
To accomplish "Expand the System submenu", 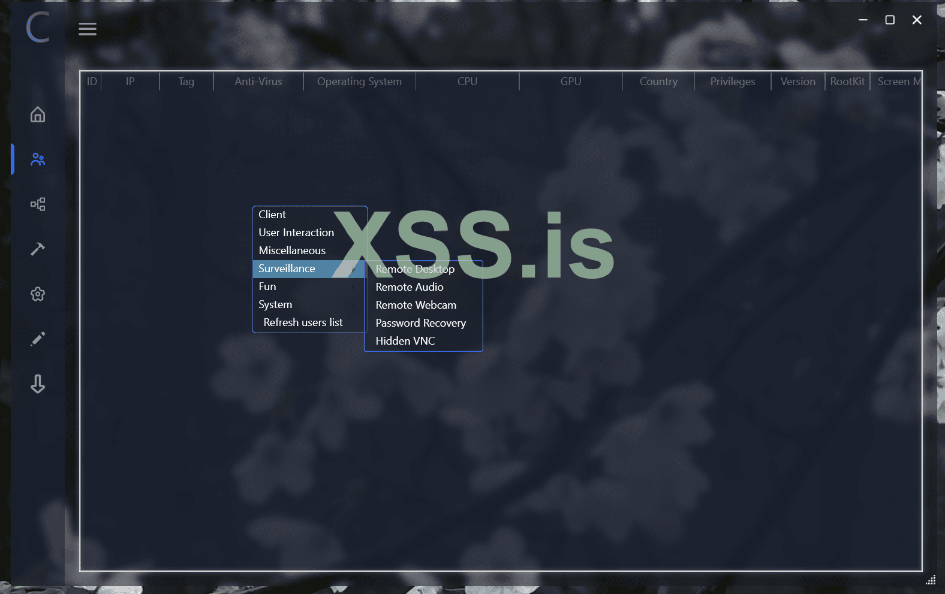I will point(309,304).
